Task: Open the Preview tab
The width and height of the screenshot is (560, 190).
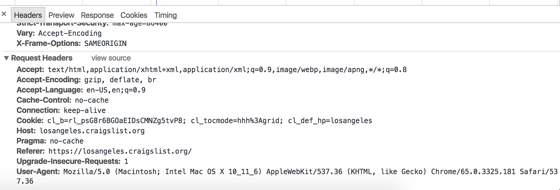Action: [61, 15]
